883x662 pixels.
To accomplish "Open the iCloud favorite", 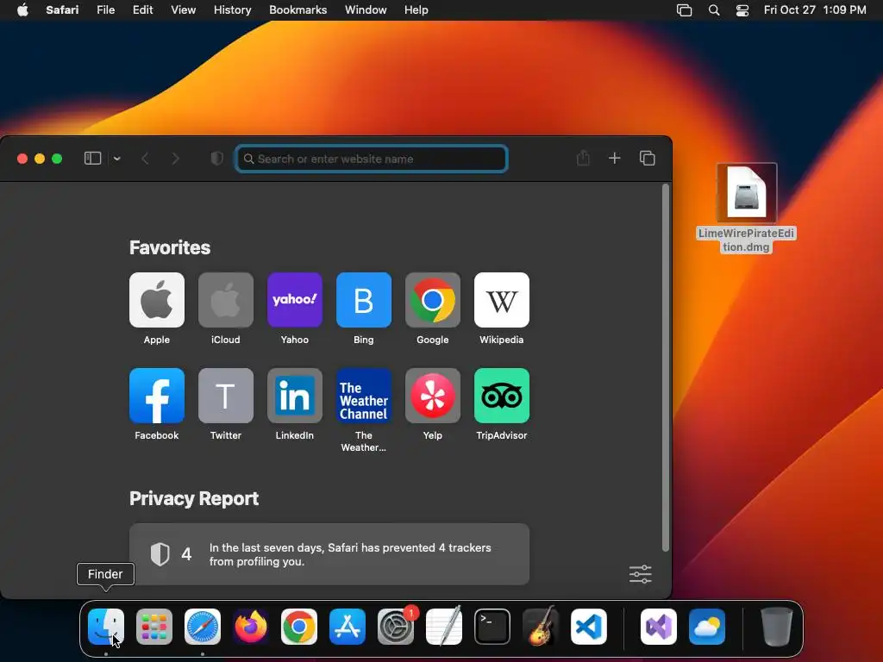I will pos(226,300).
